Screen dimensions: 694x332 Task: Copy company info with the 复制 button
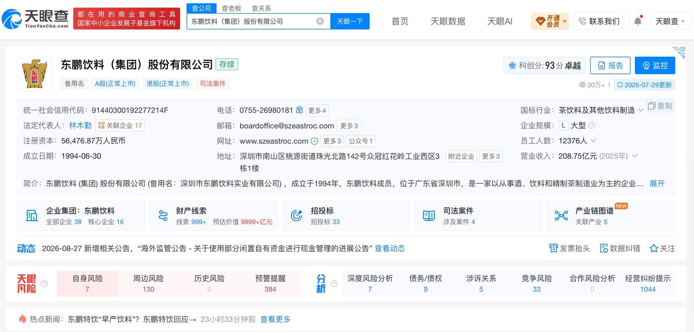pos(660,106)
